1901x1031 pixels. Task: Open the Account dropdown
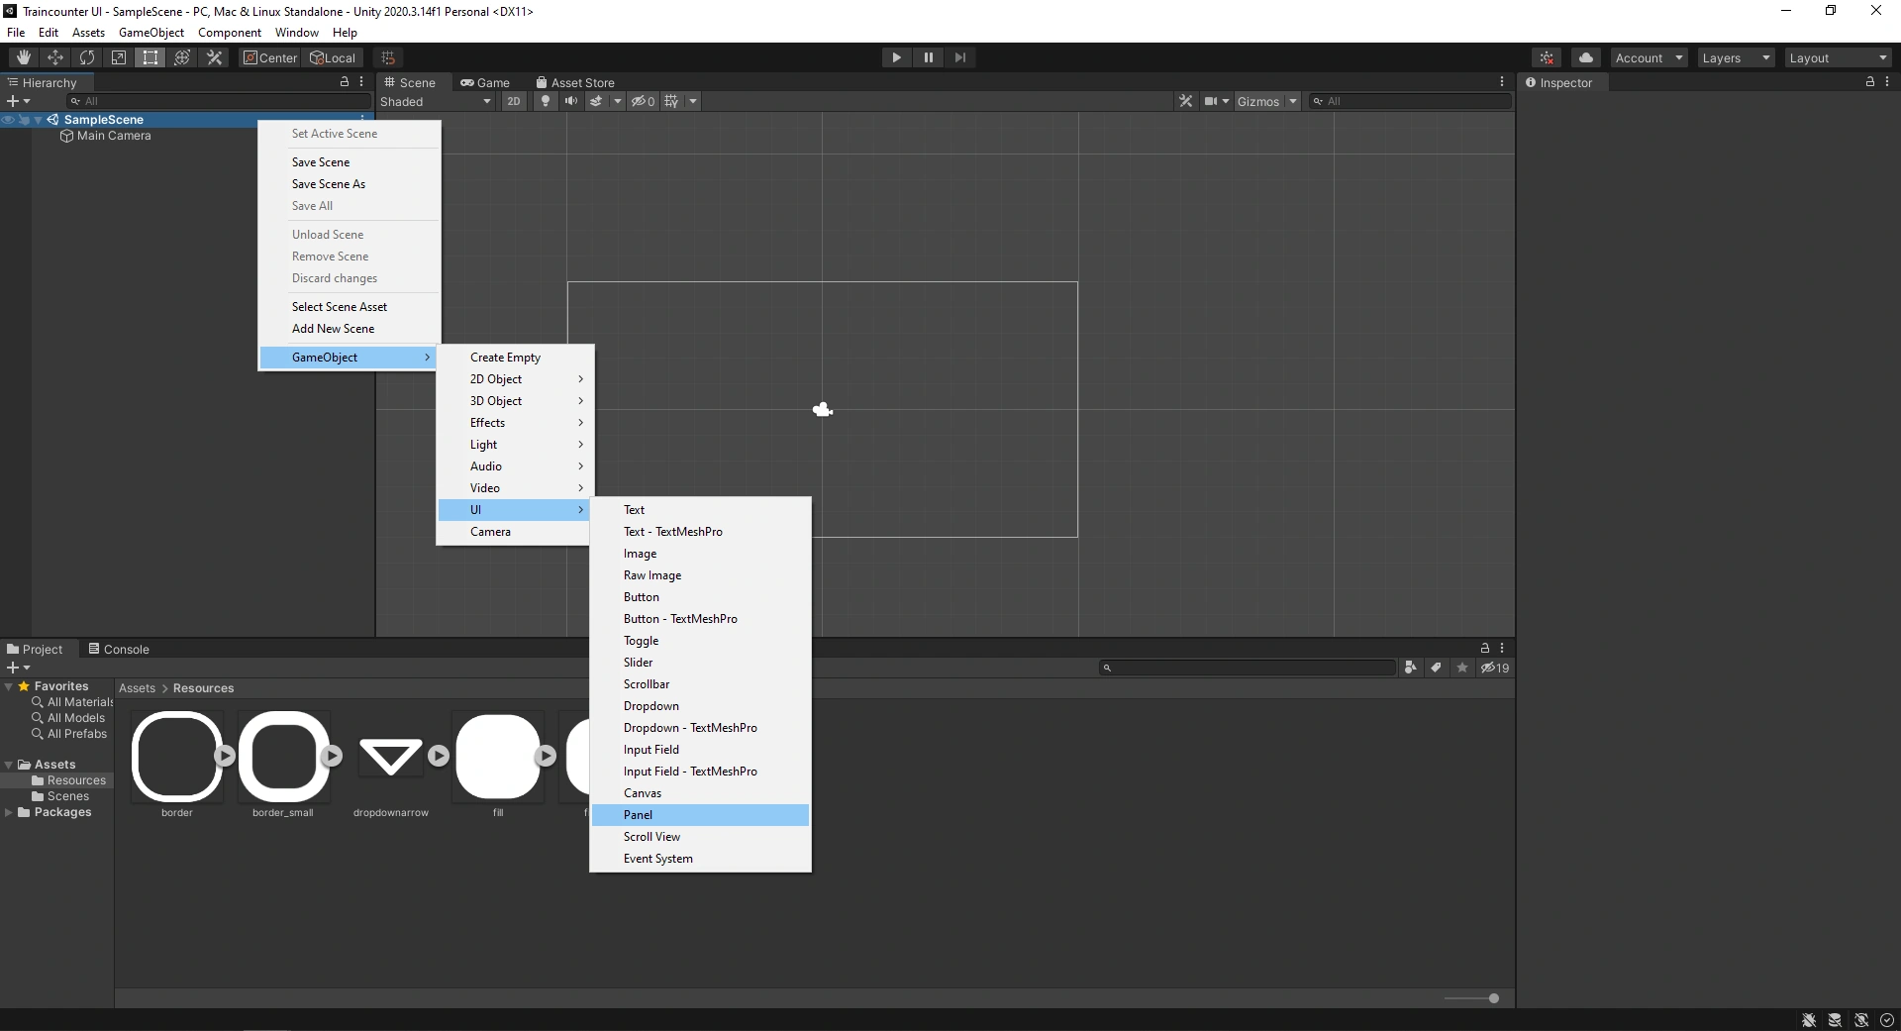click(x=1649, y=57)
